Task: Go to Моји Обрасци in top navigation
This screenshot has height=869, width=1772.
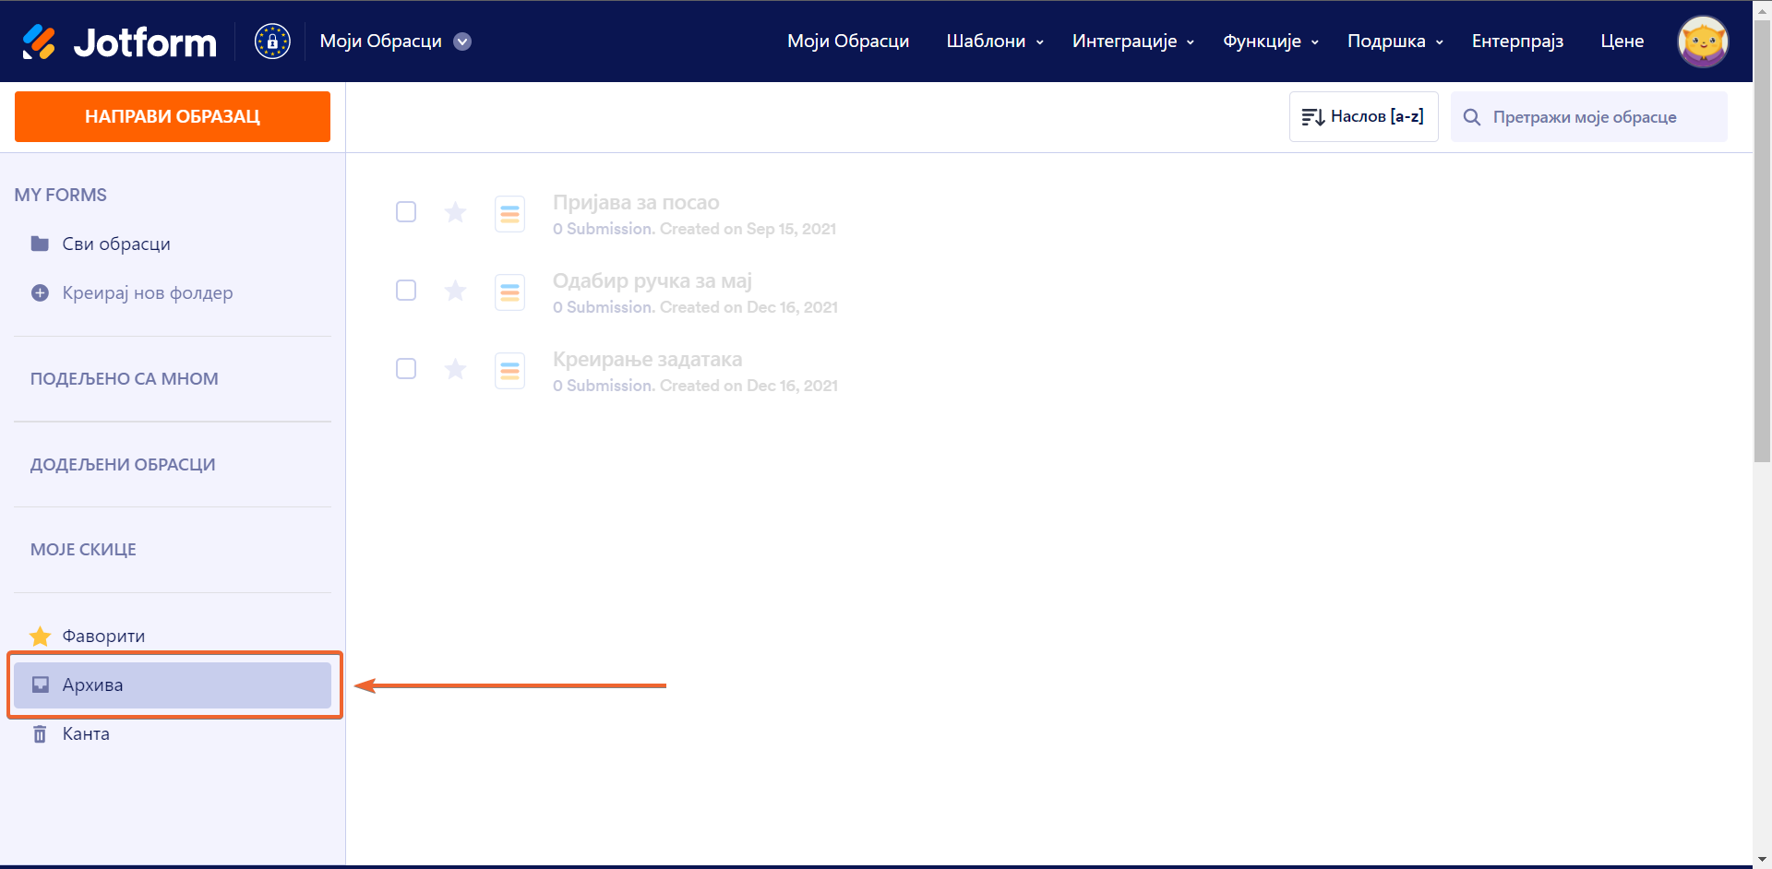Action: click(x=848, y=42)
